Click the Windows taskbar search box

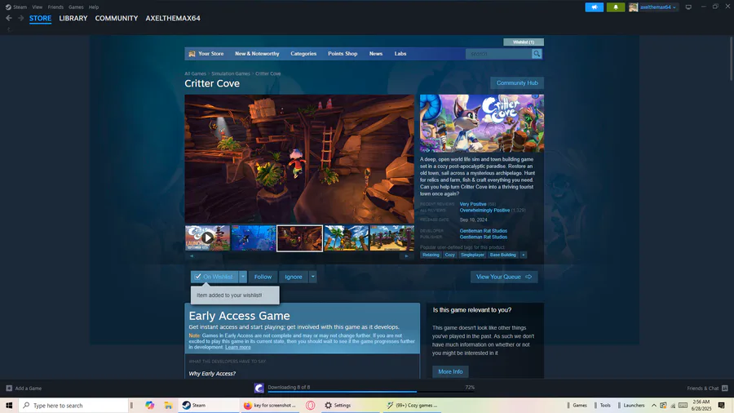tap(73, 406)
